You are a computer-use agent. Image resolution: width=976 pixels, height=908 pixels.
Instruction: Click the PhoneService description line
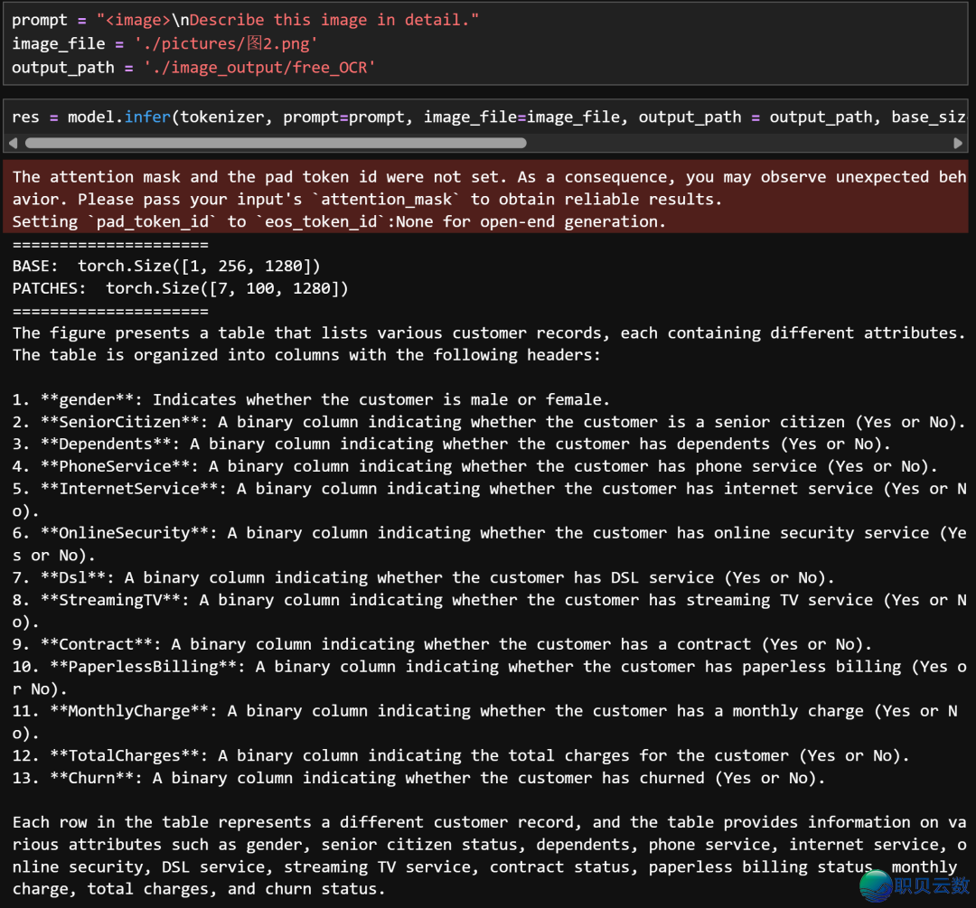coord(474,466)
